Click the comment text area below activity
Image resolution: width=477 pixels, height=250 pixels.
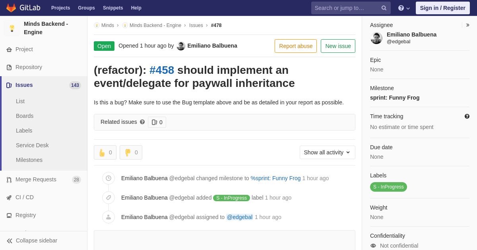(225, 240)
